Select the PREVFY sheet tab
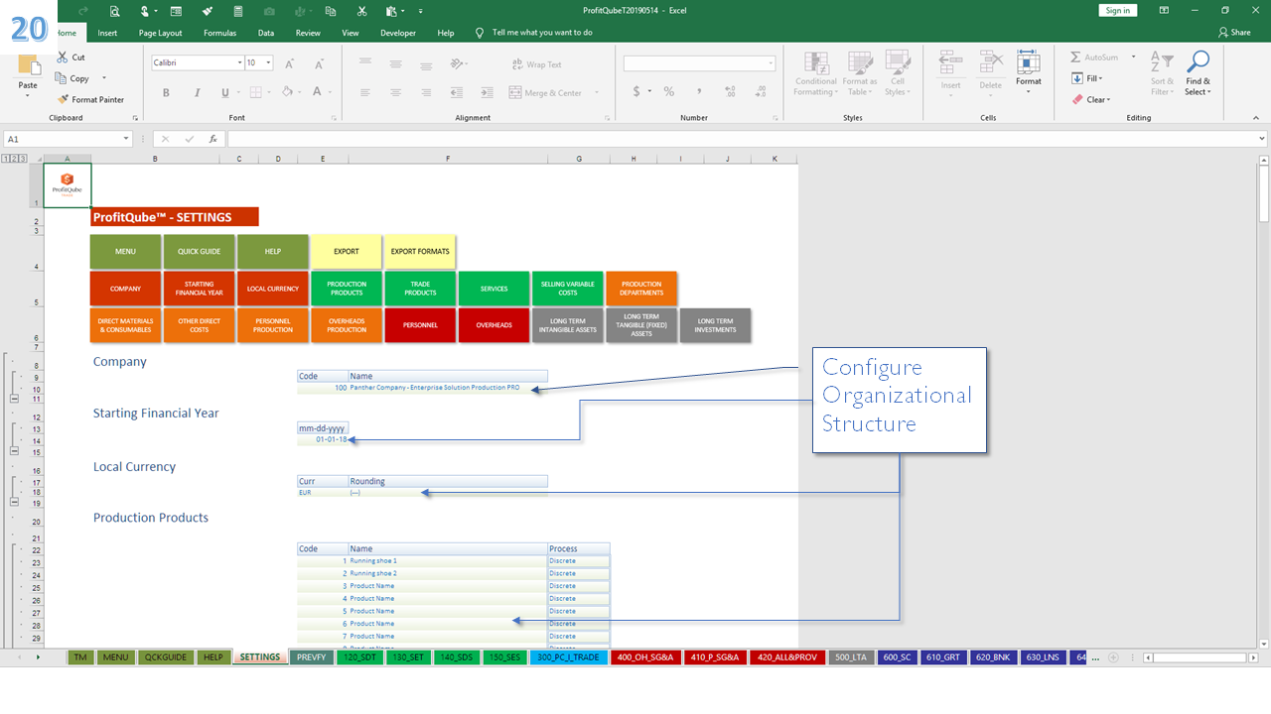Image resolution: width=1271 pixels, height=714 pixels. 311,656
